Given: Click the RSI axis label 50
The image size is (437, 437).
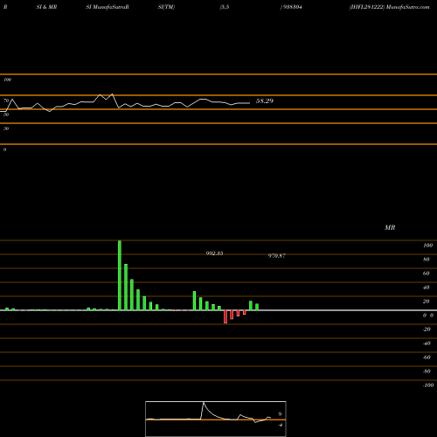Looking at the screenshot, I should [x=6, y=114].
